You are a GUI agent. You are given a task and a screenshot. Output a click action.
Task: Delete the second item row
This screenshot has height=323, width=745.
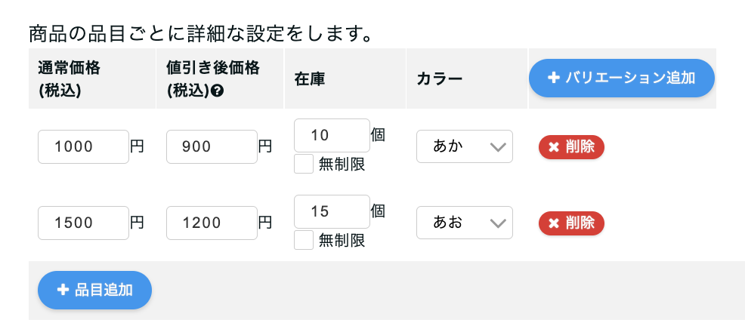(571, 223)
